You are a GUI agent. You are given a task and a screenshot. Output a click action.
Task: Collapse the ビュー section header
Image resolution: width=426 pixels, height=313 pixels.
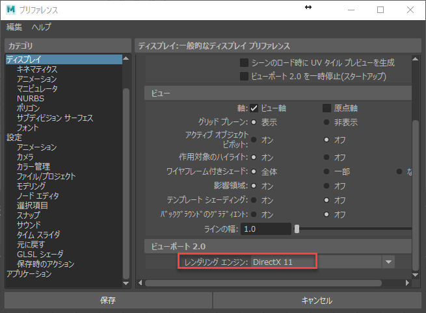pyautogui.click(x=278, y=94)
